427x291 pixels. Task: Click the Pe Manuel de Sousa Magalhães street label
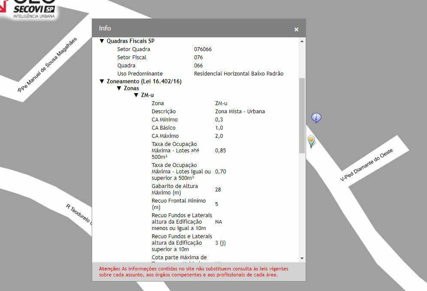(x=48, y=65)
